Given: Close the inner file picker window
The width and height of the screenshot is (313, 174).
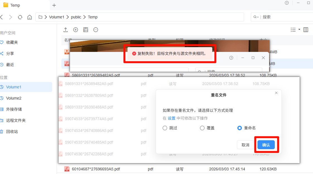Looking at the screenshot, I should click(263, 58).
